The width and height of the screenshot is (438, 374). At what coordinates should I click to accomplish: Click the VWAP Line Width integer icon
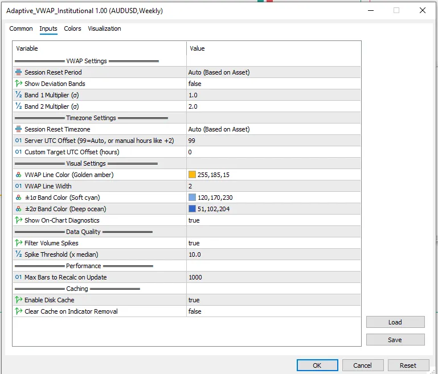[19, 186]
